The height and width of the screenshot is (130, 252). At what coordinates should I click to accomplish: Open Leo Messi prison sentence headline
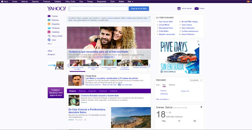click(112, 78)
